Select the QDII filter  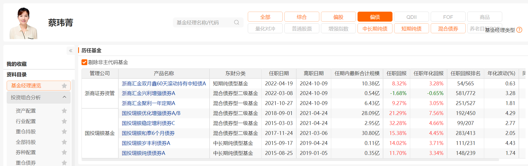click(412, 17)
